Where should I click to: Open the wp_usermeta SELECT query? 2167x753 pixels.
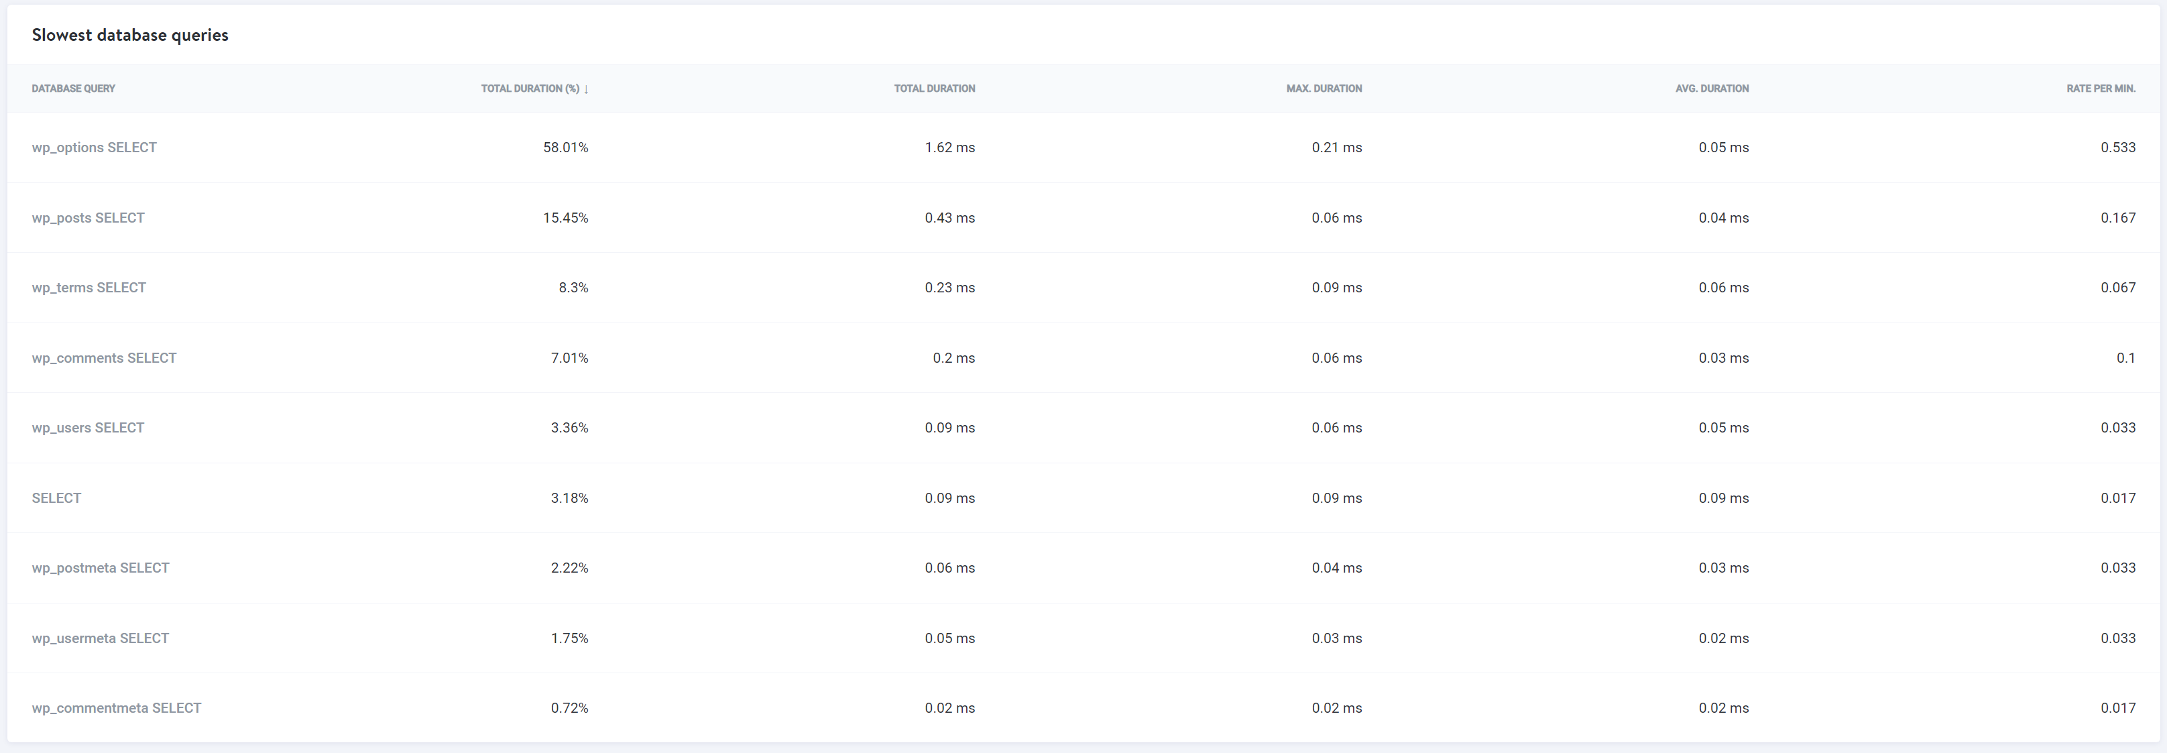(101, 638)
